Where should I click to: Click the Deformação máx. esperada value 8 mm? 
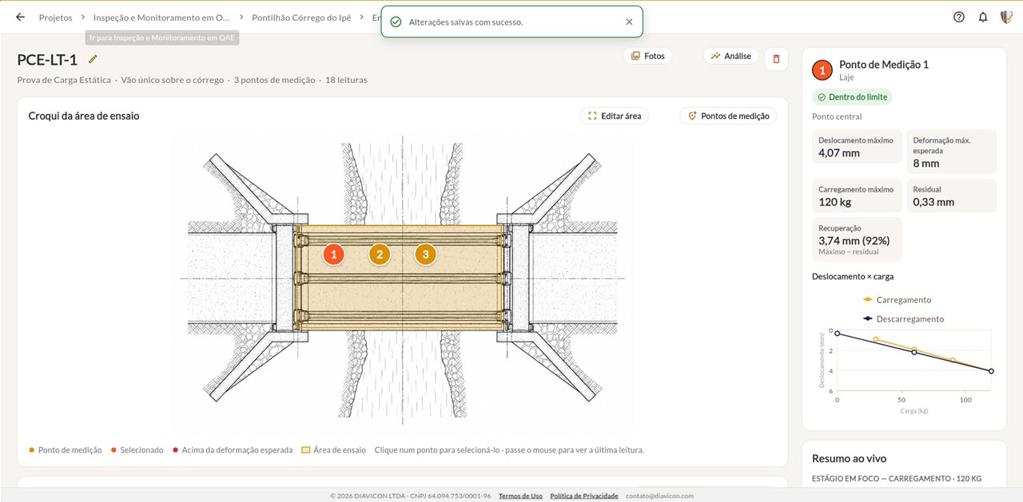[x=926, y=164]
